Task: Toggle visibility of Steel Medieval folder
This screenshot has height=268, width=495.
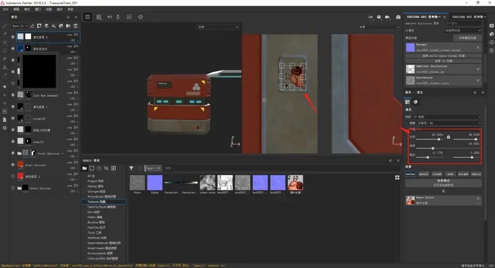Action: (x=13, y=153)
